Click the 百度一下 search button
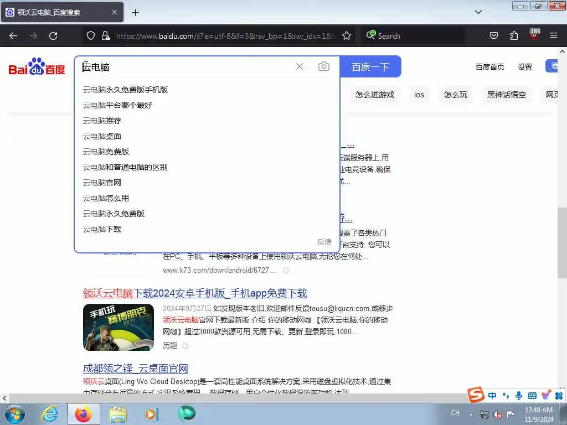Image resolution: width=567 pixels, height=425 pixels. click(370, 66)
